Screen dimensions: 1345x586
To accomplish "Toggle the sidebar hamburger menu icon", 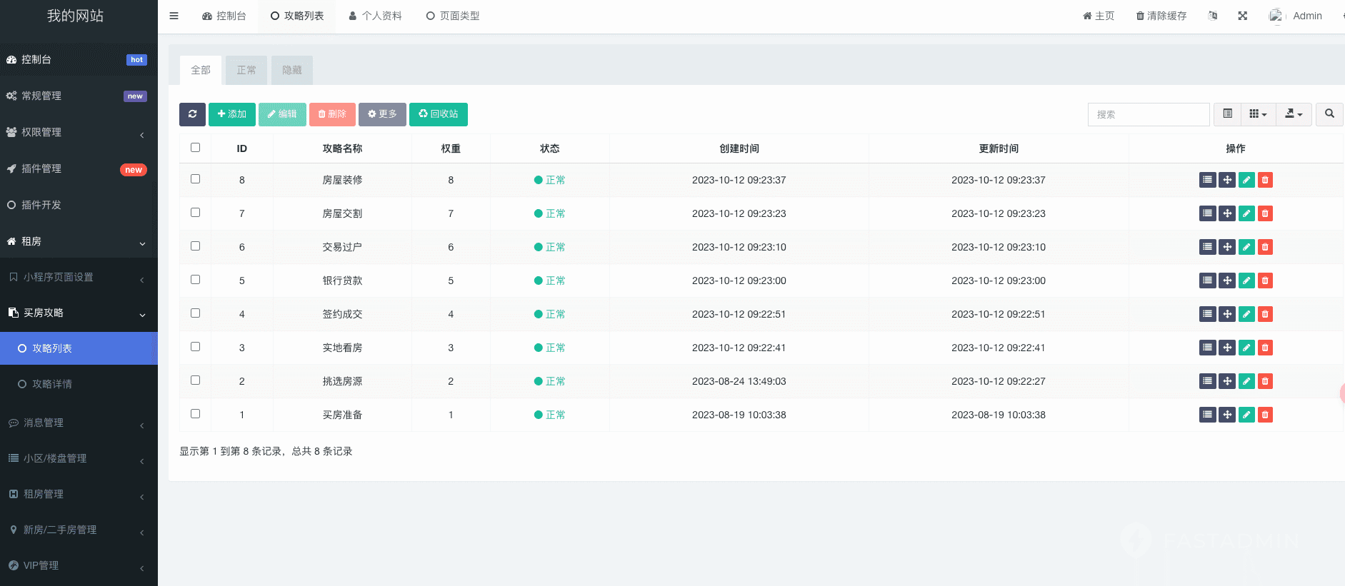I will (174, 16).
